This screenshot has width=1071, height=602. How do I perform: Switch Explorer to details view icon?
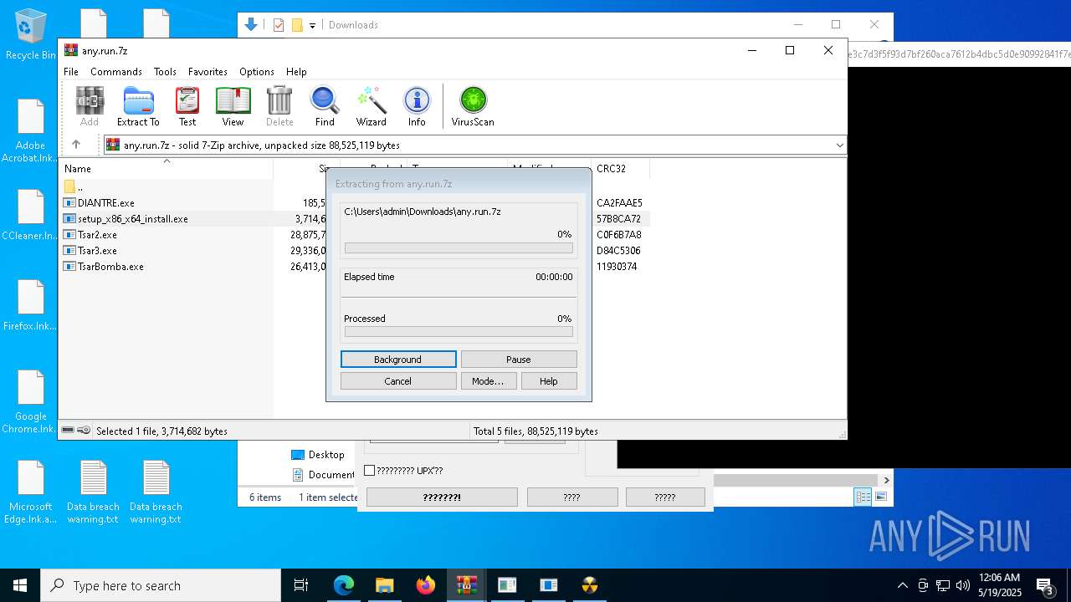863,497
